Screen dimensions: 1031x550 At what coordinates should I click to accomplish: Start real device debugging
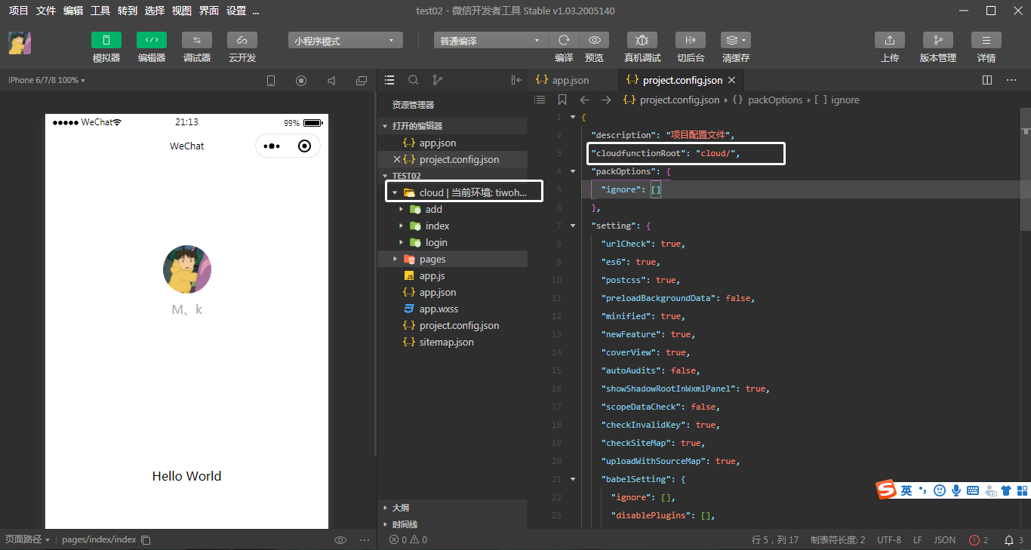tap(642, 40)
